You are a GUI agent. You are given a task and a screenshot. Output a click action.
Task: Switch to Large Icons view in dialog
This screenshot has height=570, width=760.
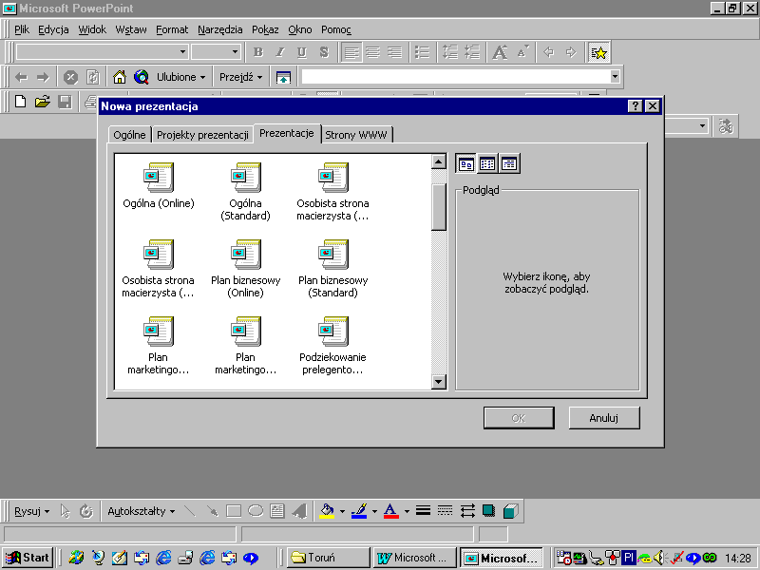(x=466, y=163)
